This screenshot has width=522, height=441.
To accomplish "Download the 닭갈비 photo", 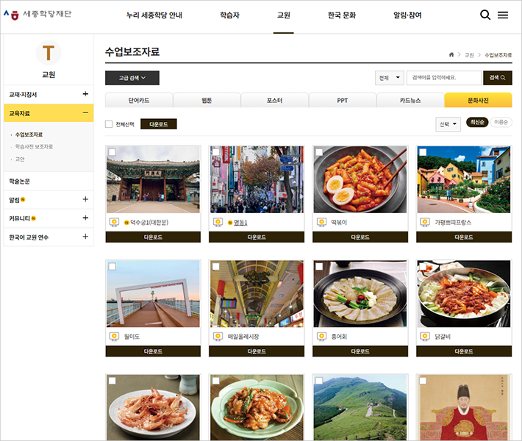I will pos(464,351).
